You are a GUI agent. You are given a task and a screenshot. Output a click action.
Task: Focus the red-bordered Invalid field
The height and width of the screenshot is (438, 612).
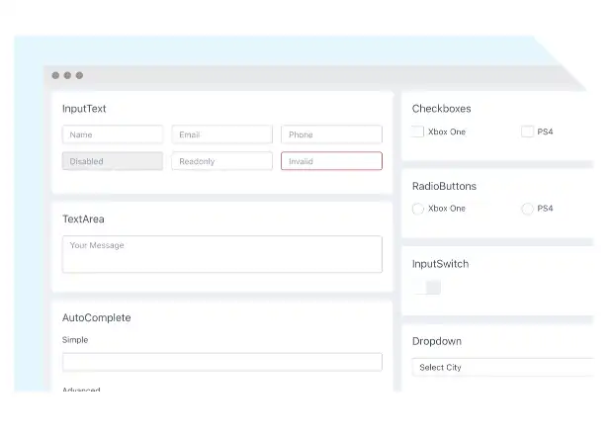[331, 161]
